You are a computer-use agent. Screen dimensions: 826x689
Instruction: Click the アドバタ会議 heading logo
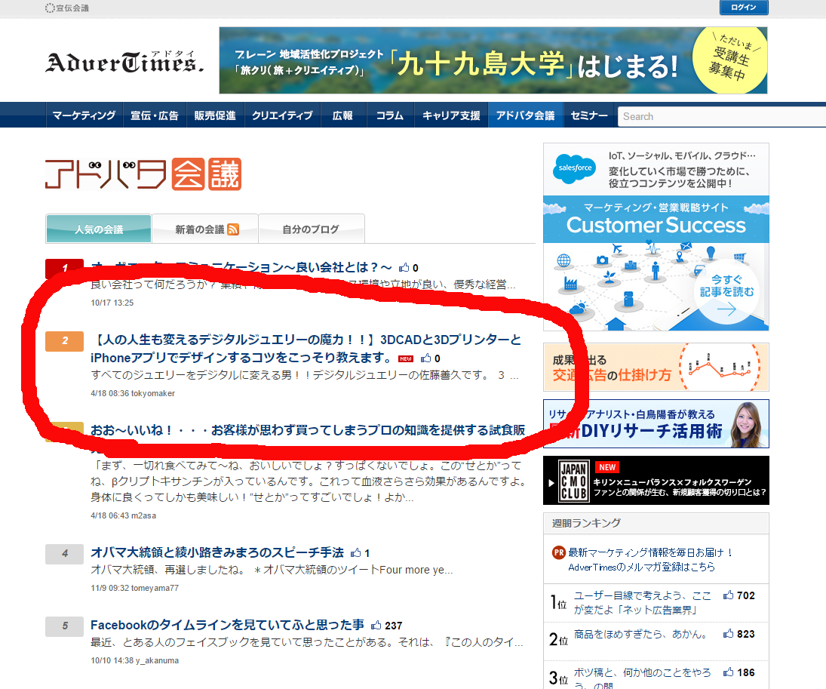click(143, 174)
